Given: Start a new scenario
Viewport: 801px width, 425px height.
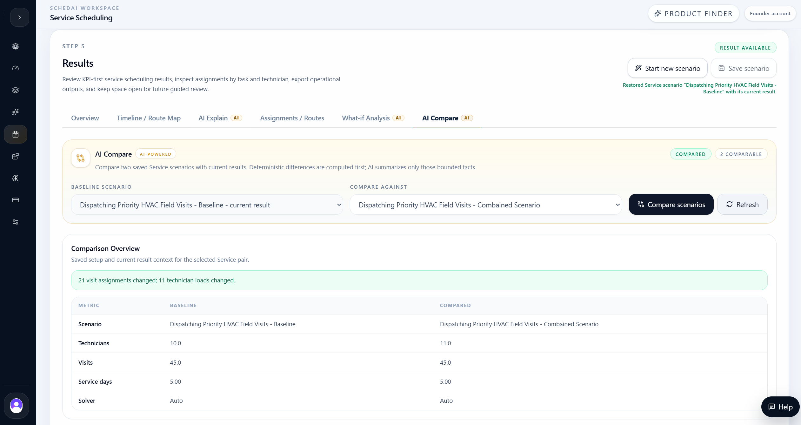Looking at the screenshot, I should (667, 68).
